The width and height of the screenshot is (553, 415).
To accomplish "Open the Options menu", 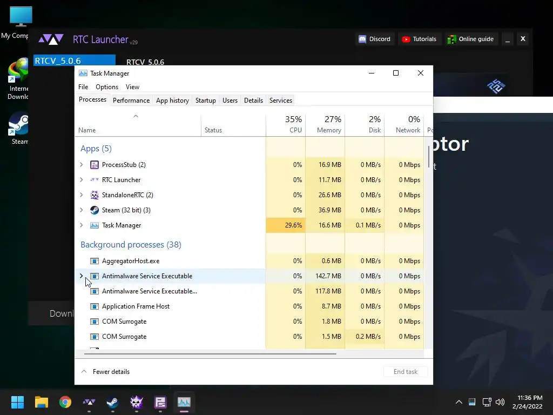I will 107,87.
